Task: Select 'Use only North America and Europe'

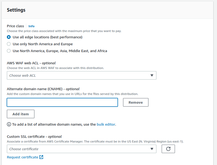Action: point(9,44)
